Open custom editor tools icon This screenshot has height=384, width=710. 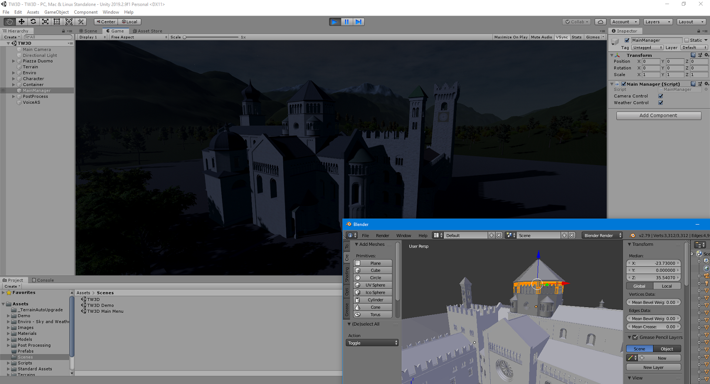pyautogui.click(x=80, y=22)
